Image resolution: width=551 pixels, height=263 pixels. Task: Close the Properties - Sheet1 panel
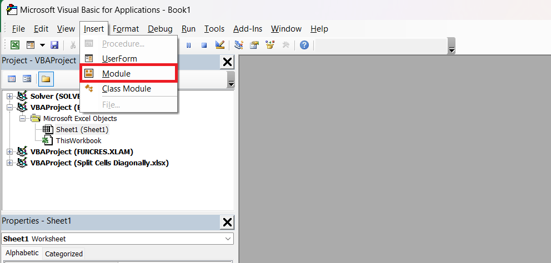pos(227,222)
